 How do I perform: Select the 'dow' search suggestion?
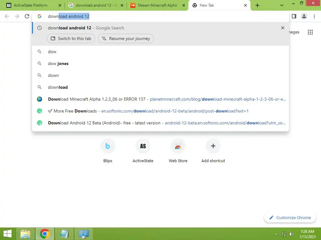coord(160,52)
